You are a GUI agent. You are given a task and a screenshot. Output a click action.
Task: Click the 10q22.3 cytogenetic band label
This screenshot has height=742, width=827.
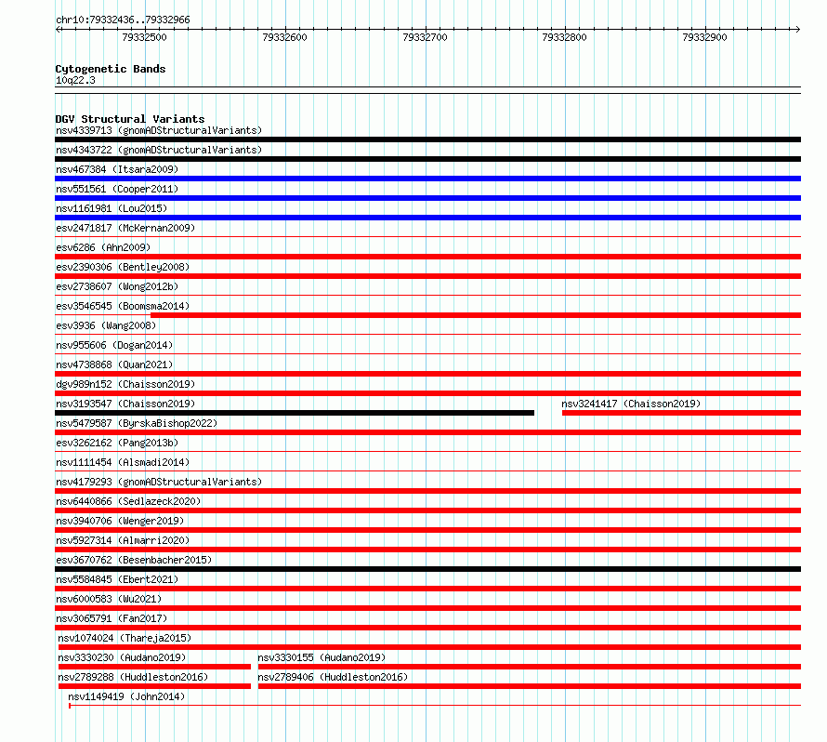point(75,80)
